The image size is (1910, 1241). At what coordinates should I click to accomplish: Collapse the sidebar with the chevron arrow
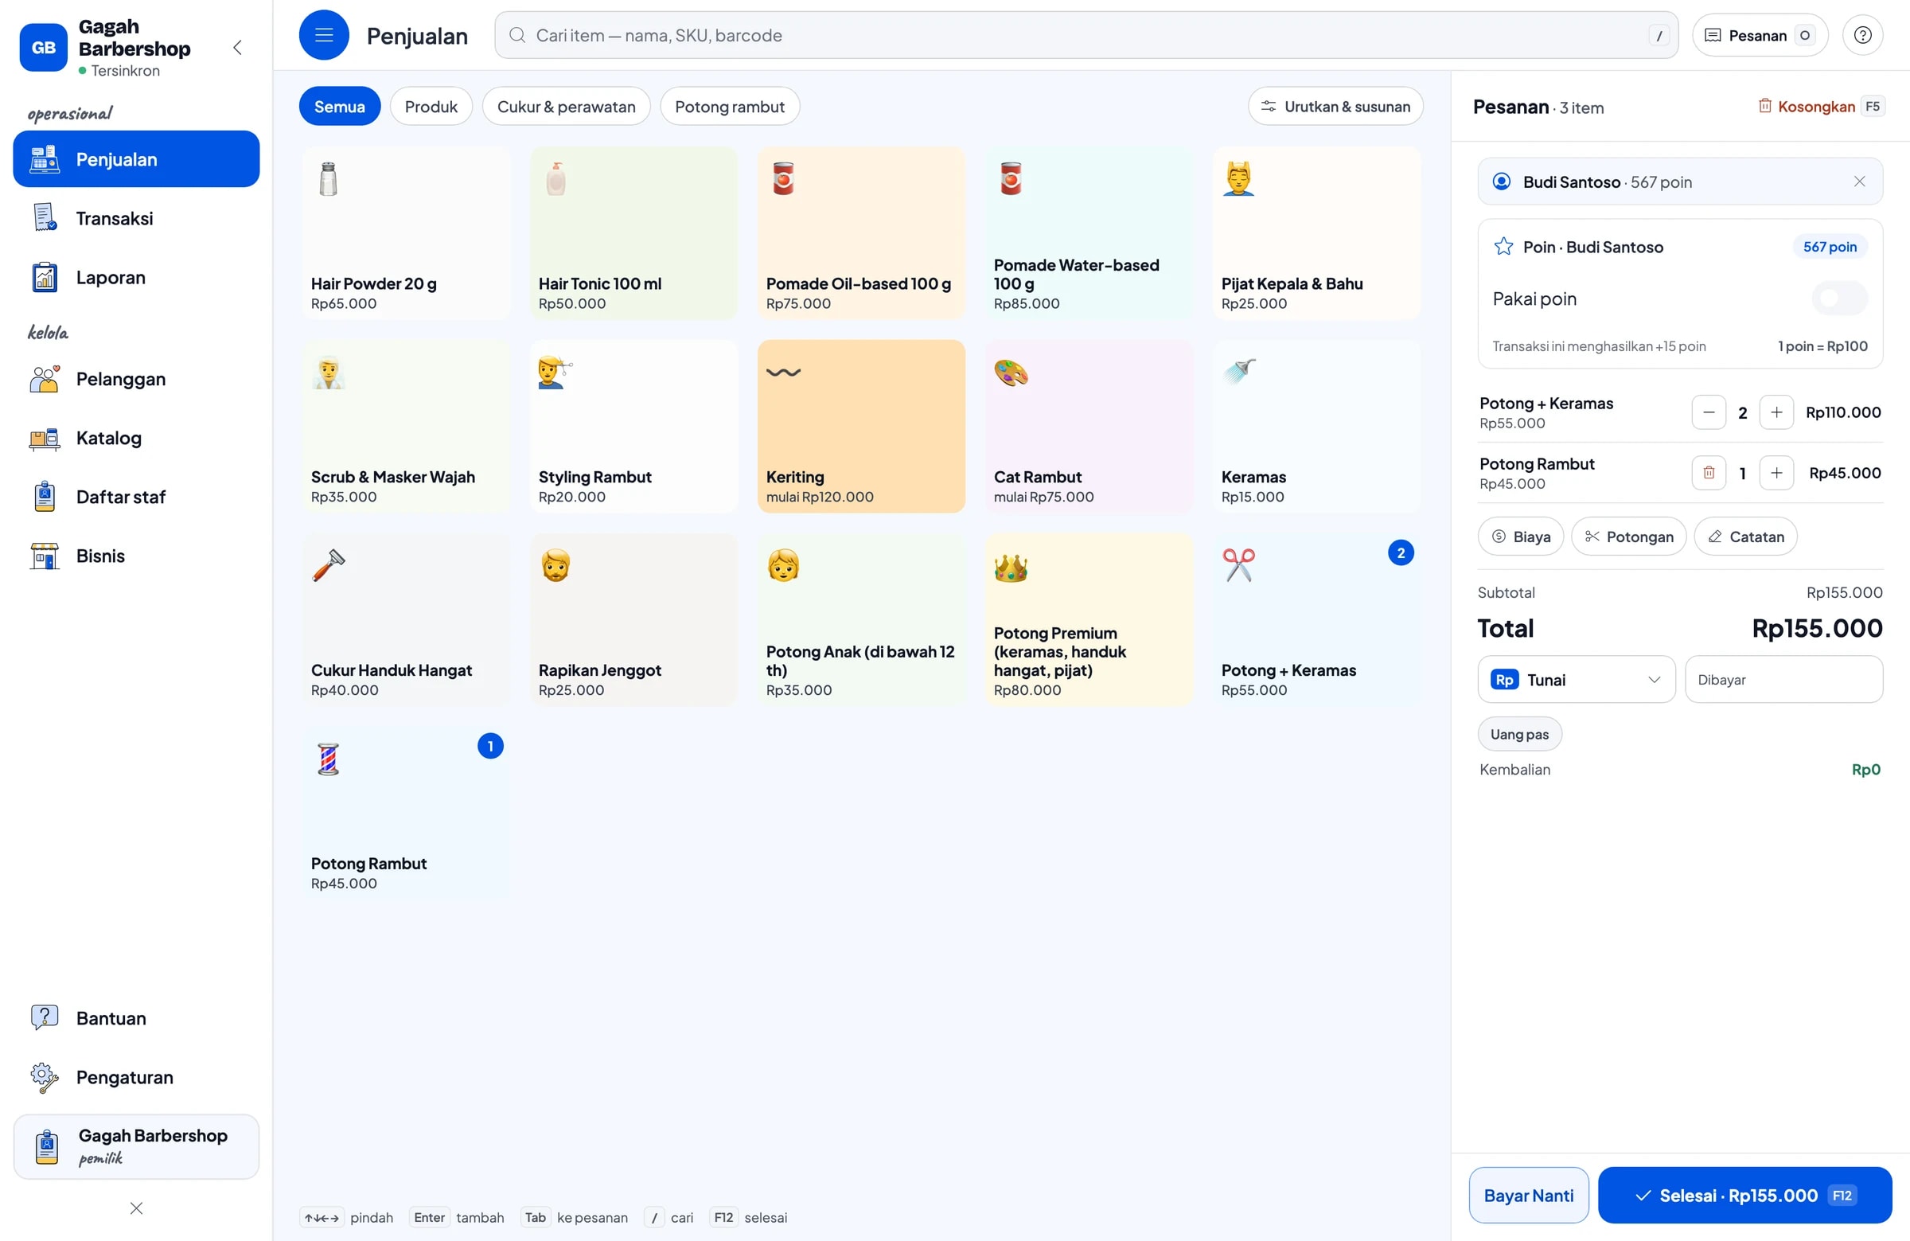[237, 47]
